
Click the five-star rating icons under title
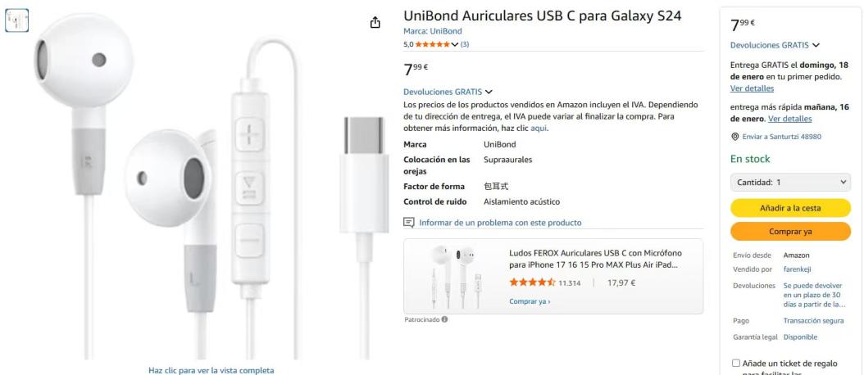pos(433,44)
